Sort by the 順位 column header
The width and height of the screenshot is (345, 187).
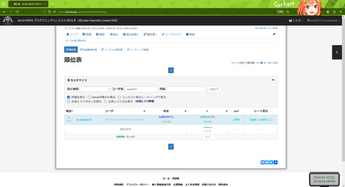tap(69, 111)
